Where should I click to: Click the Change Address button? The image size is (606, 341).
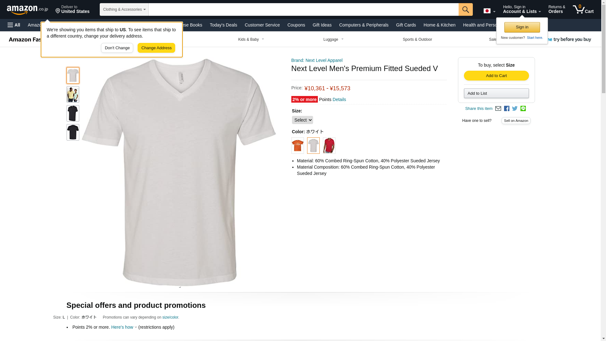click(x=156, y=48)
